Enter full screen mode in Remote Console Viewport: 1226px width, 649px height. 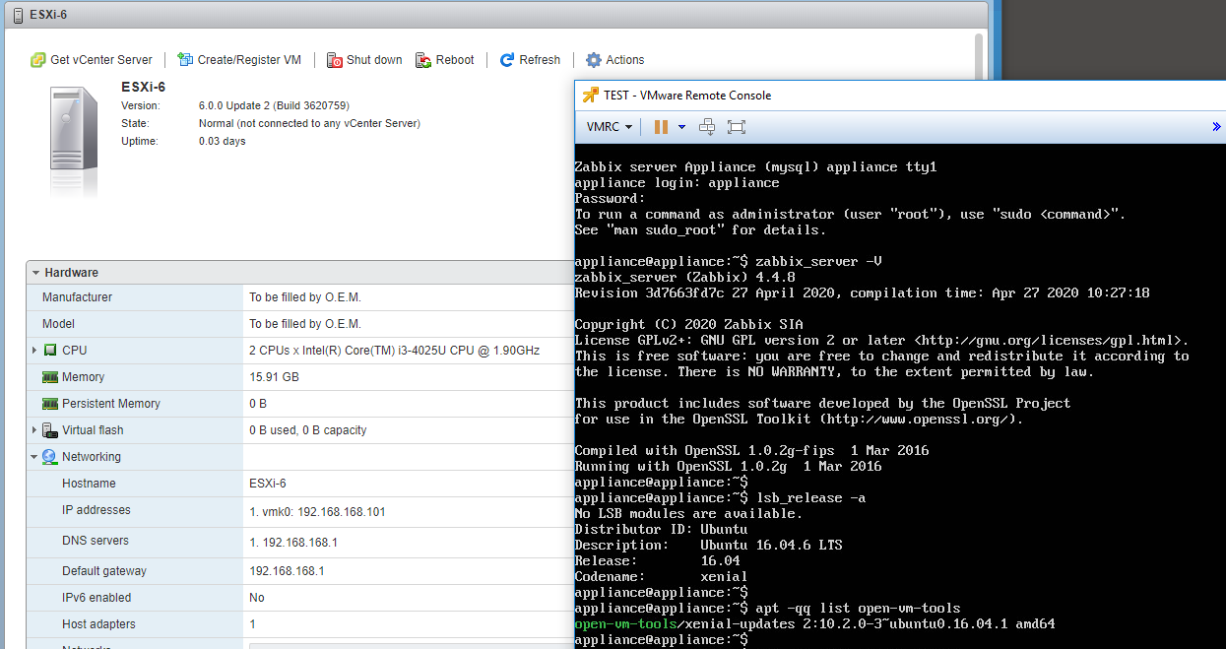[x=736, y=127]
